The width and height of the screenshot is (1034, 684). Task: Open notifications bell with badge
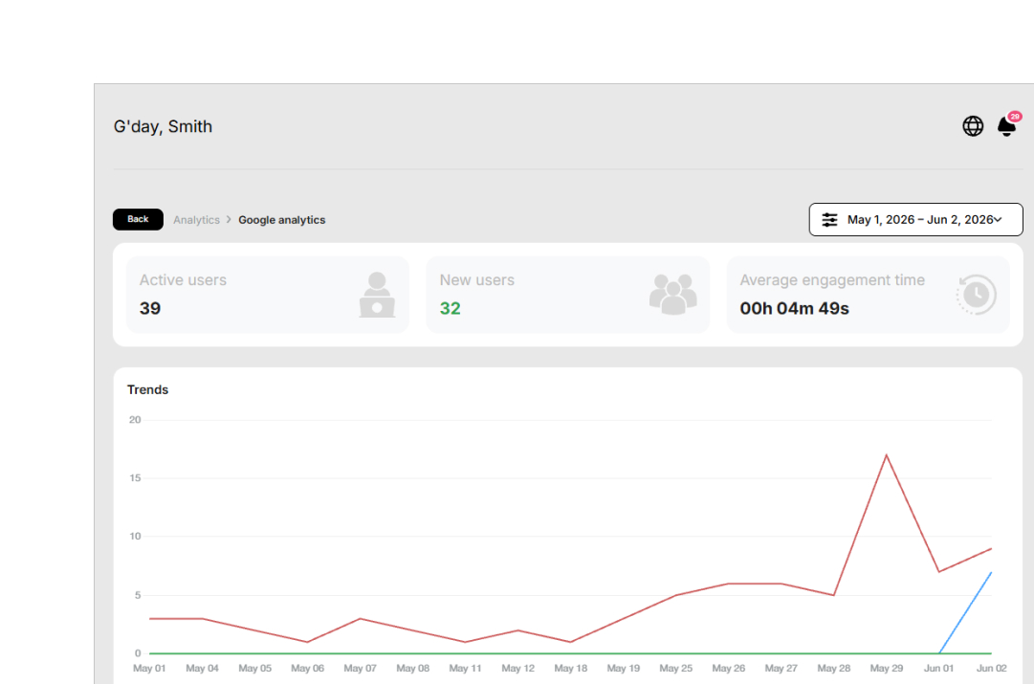[x=1007, y=124]
